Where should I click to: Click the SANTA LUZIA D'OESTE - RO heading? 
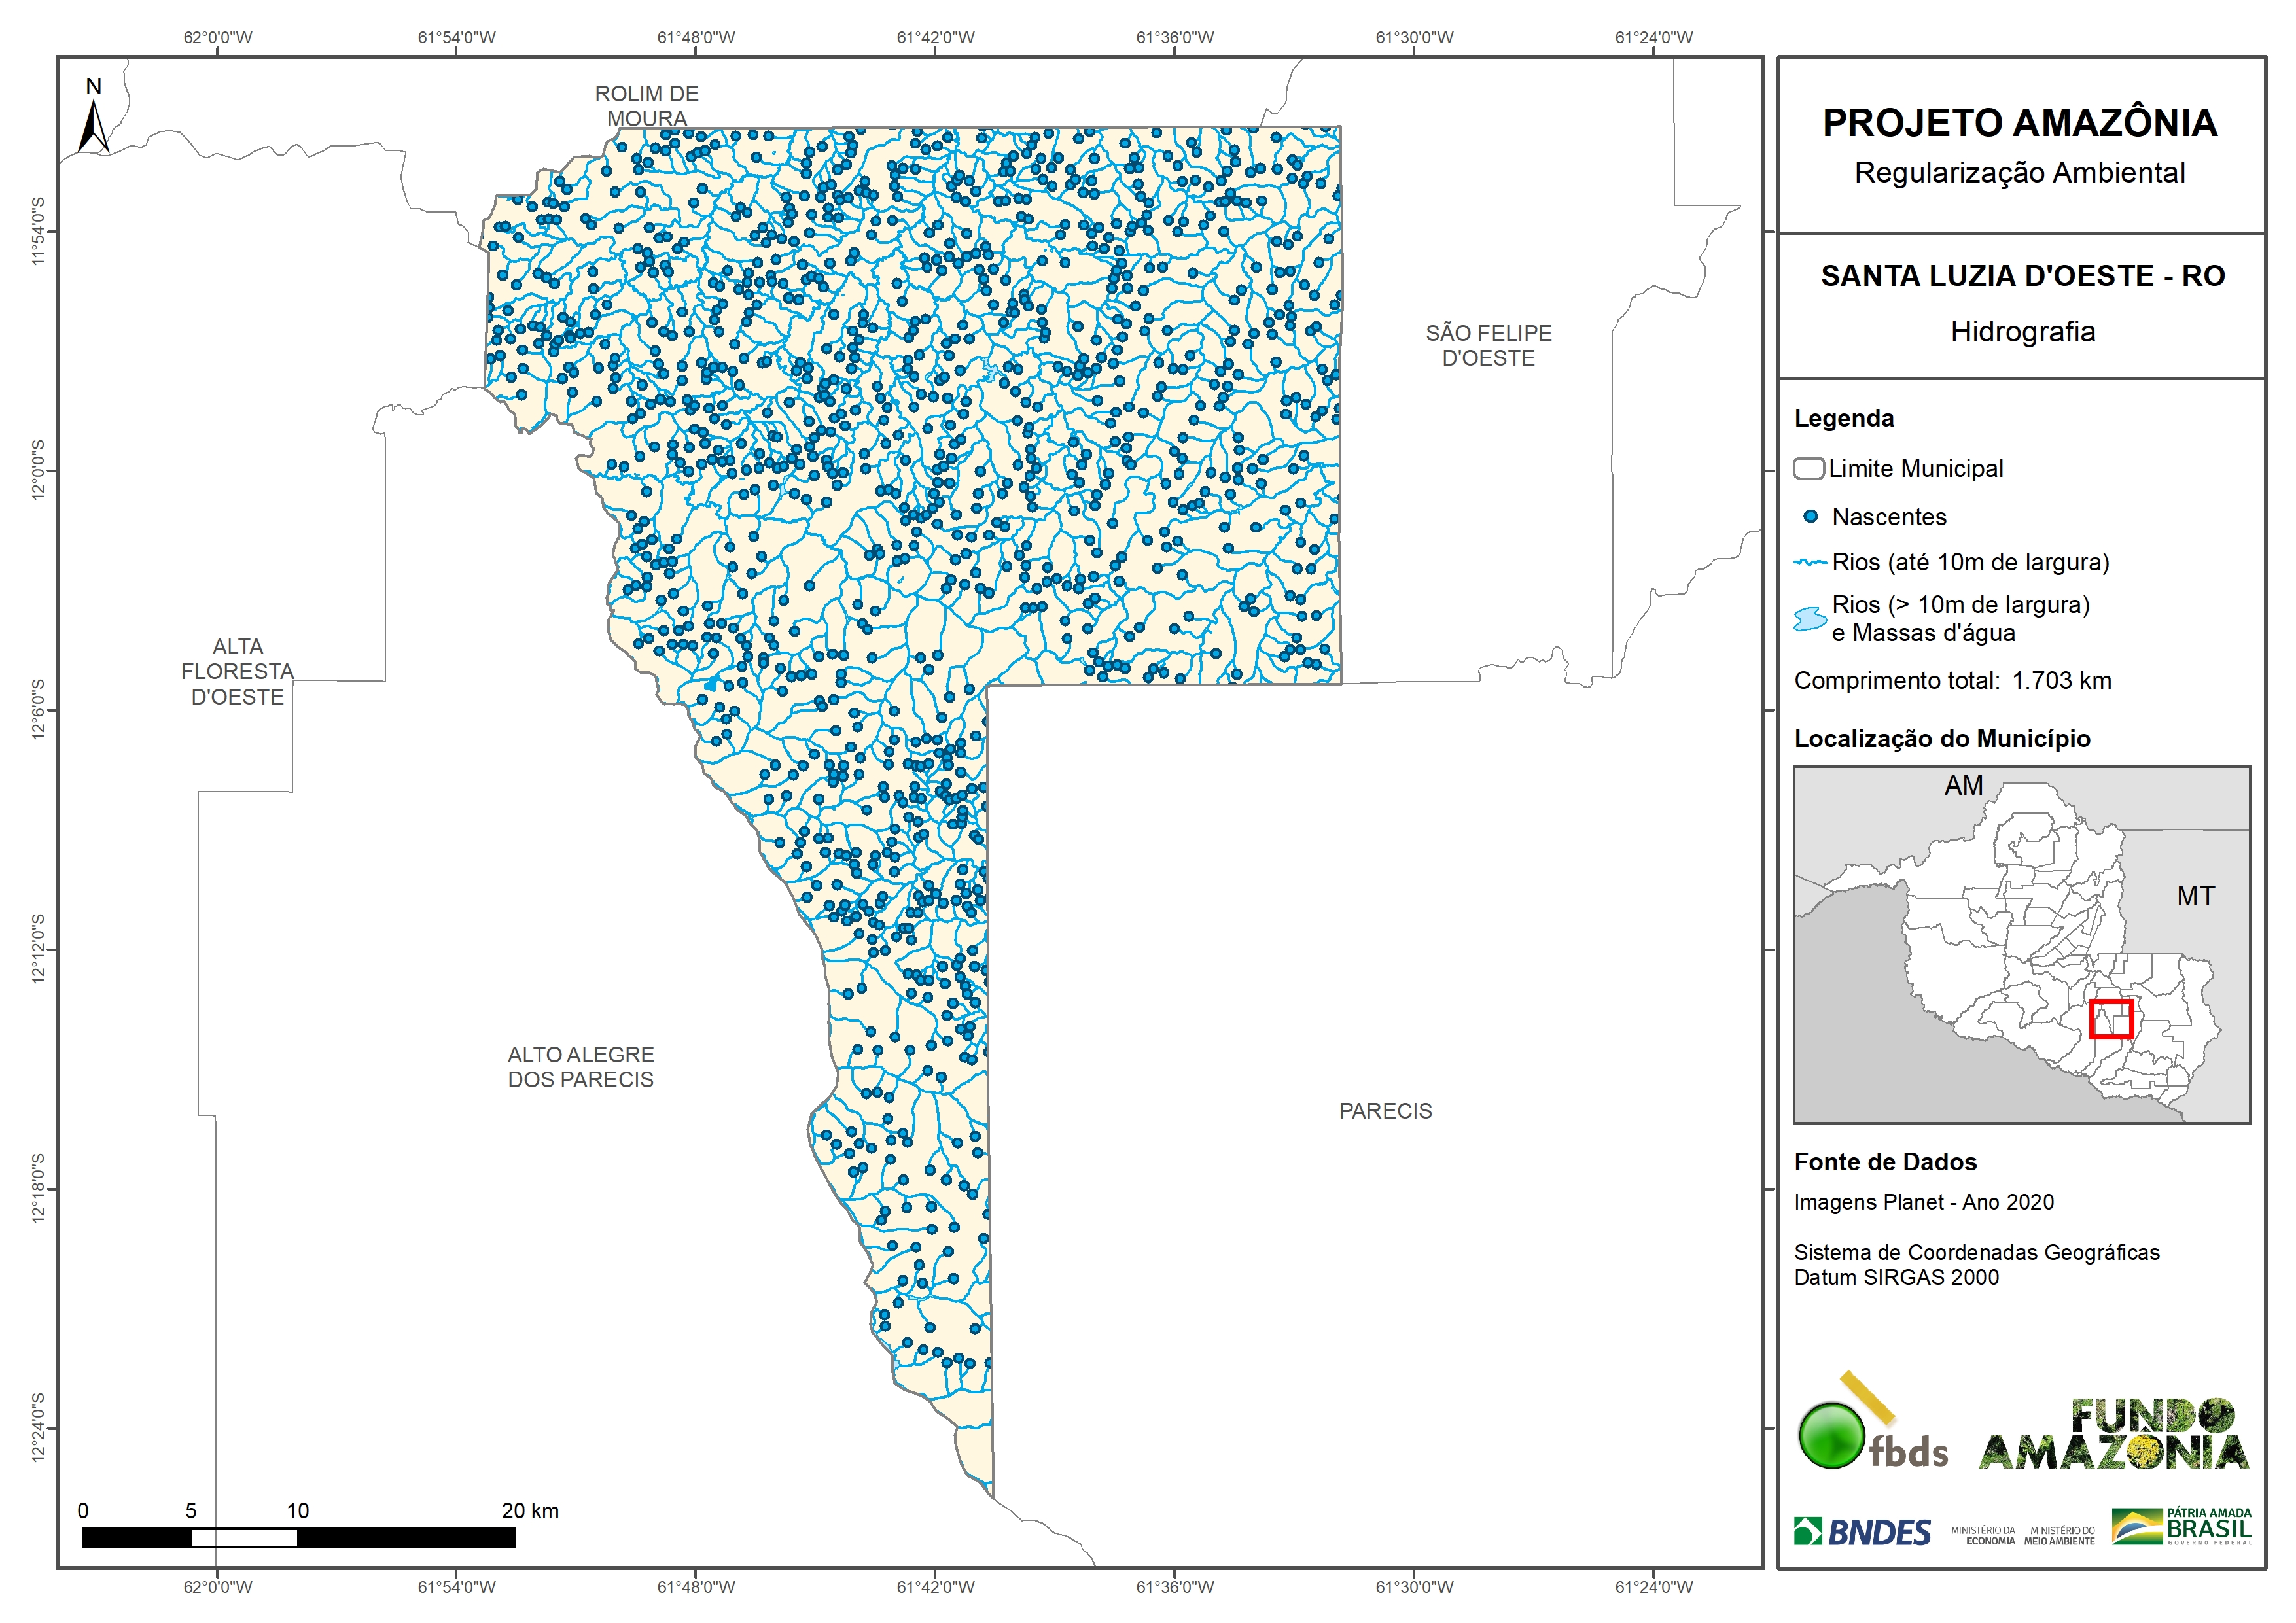2022,276
